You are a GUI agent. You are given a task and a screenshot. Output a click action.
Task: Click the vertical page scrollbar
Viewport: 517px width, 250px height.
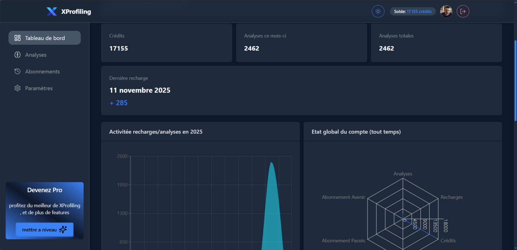point(515,81)
